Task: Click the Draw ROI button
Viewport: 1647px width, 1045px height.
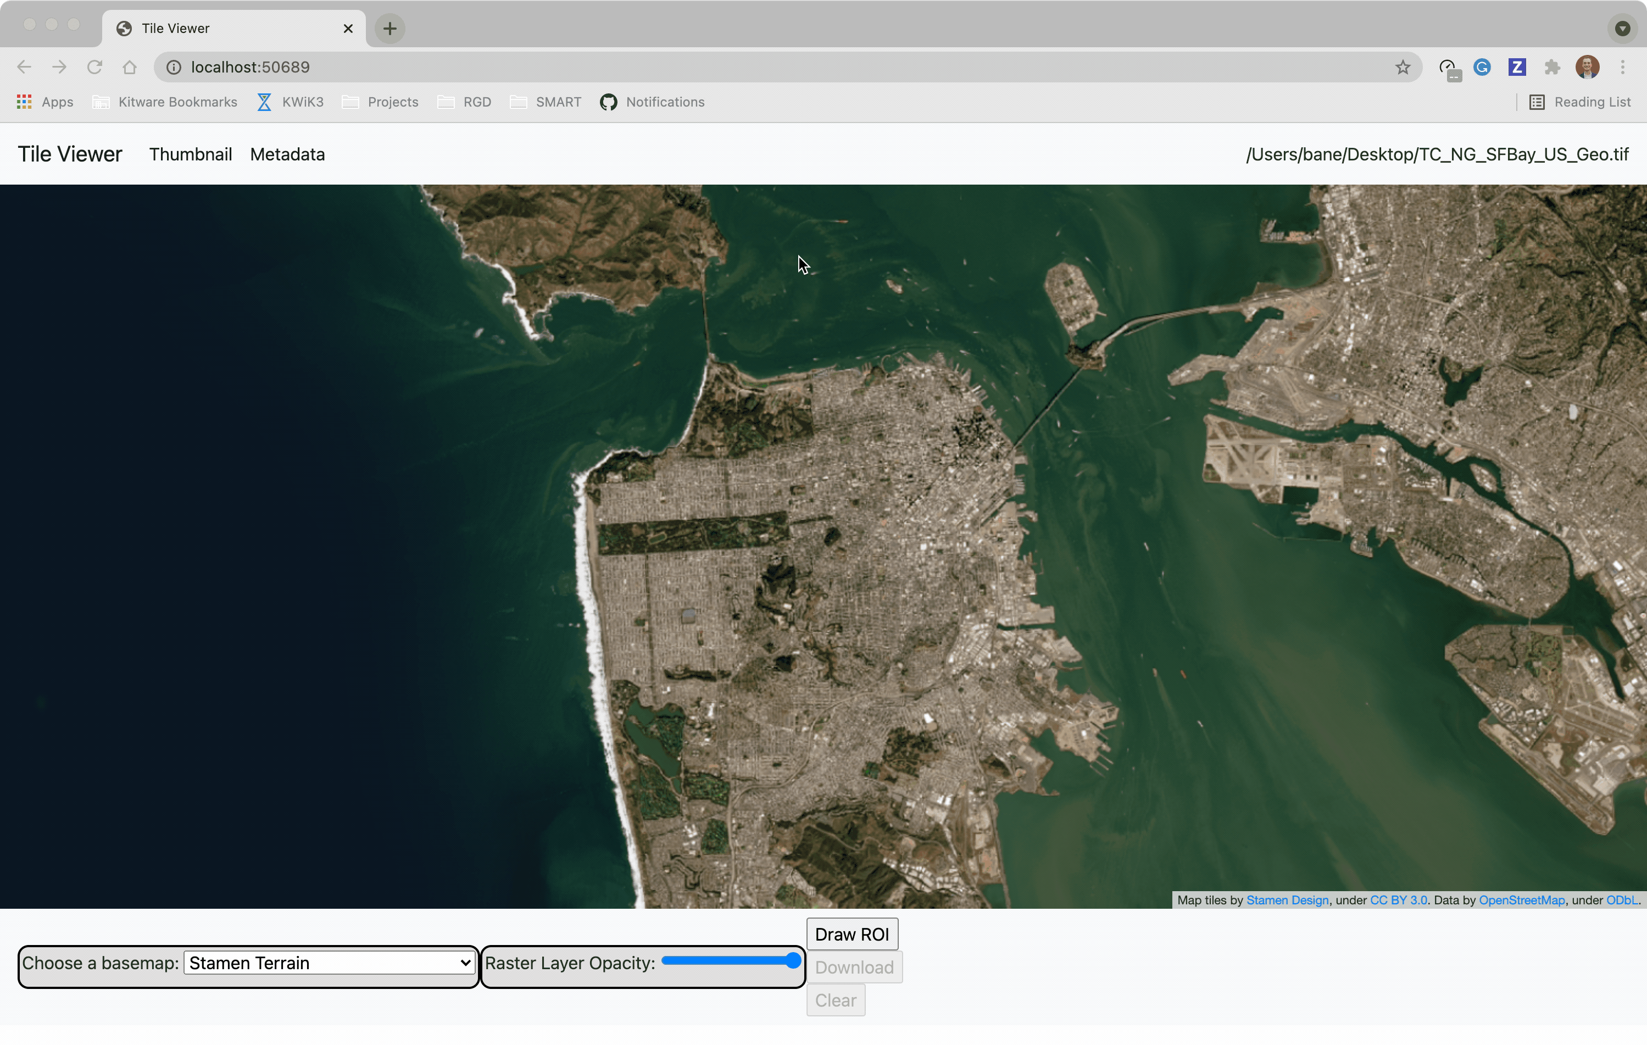Action: (x=851, y=935)
